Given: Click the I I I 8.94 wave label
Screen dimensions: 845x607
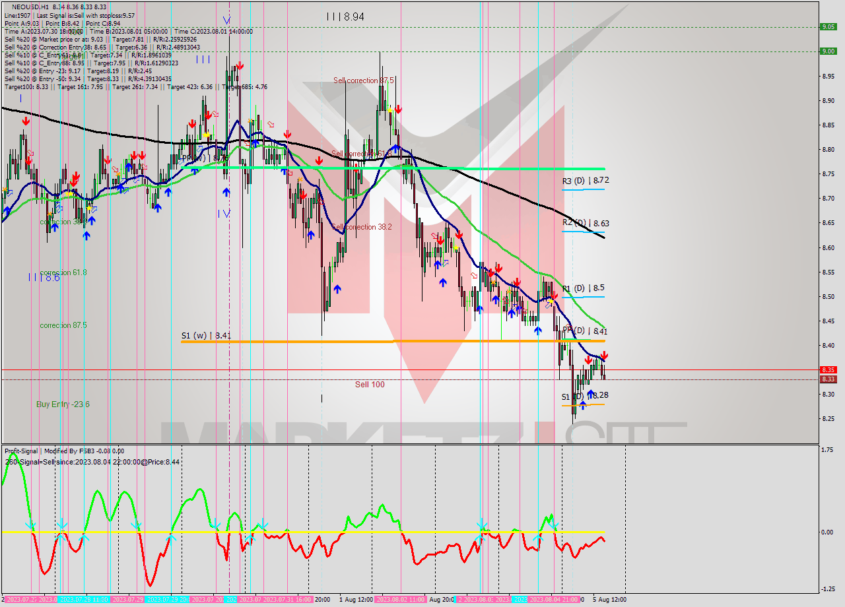Looking at the screenshot, I should coord(345,16).
